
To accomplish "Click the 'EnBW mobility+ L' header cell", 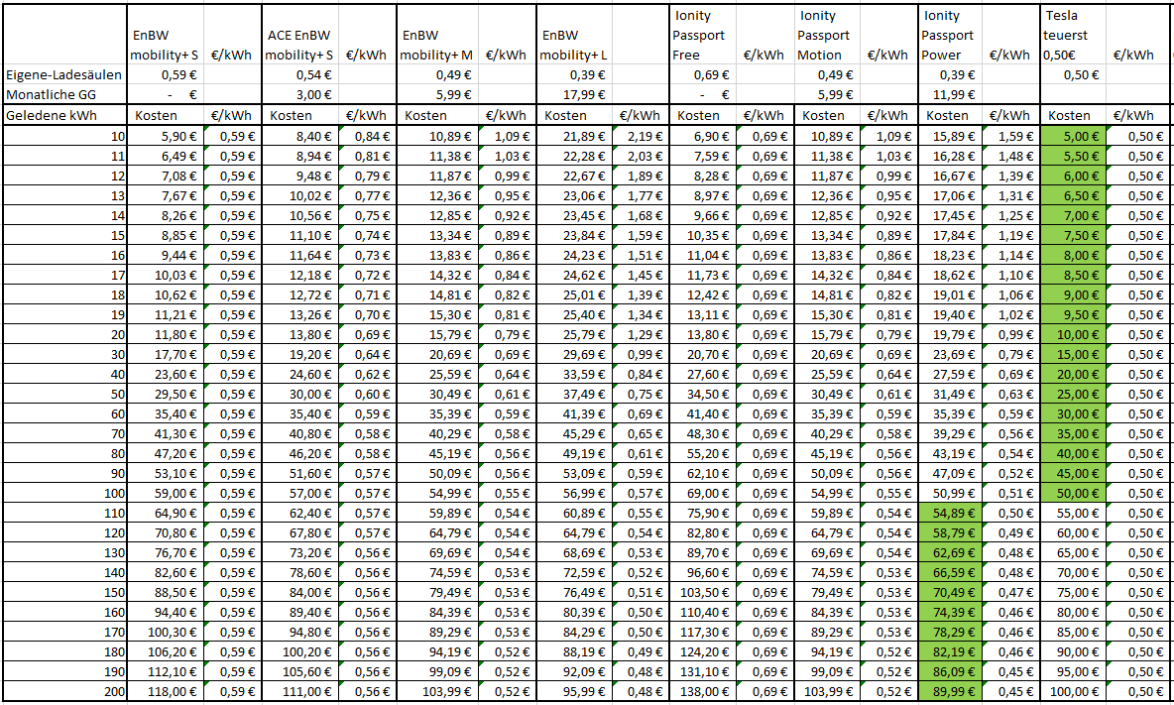I will coord(574,35).
